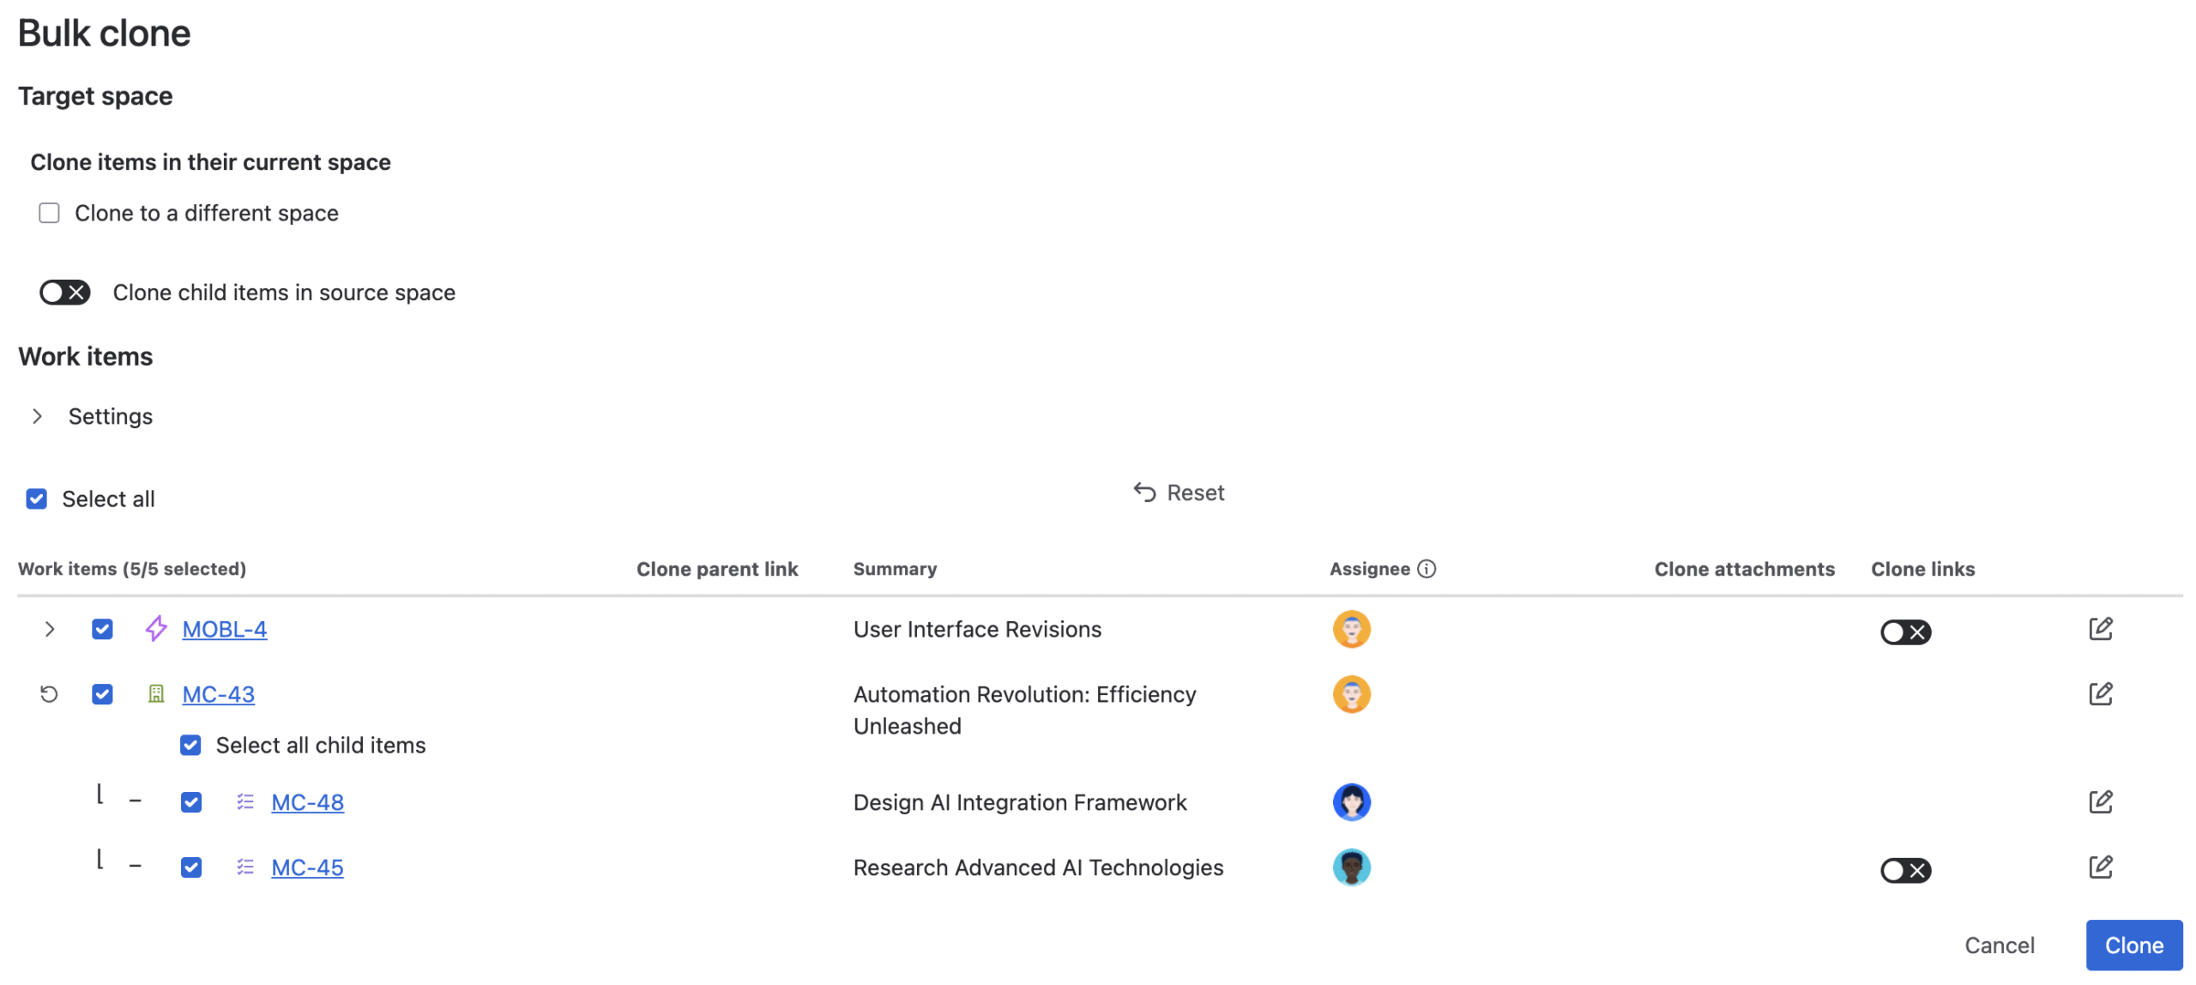2196x985 pixels.
Task: Open the MC-48 work item link
Action: [307, 802]
